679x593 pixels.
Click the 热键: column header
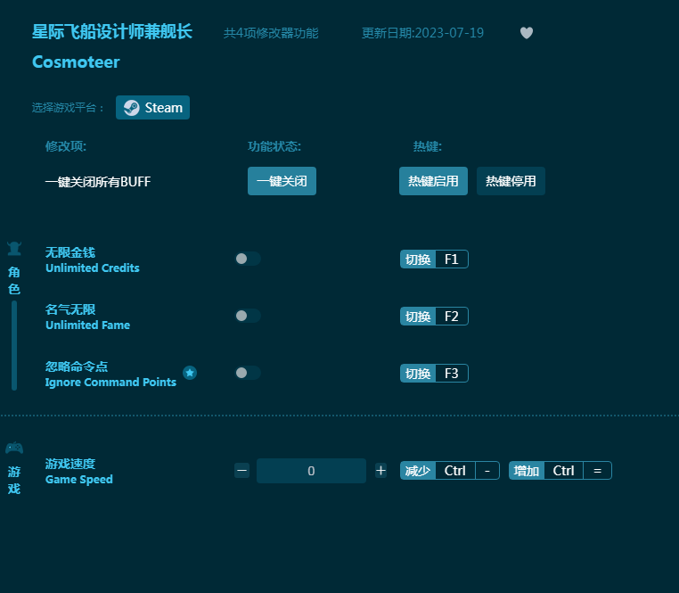(428, 146)
